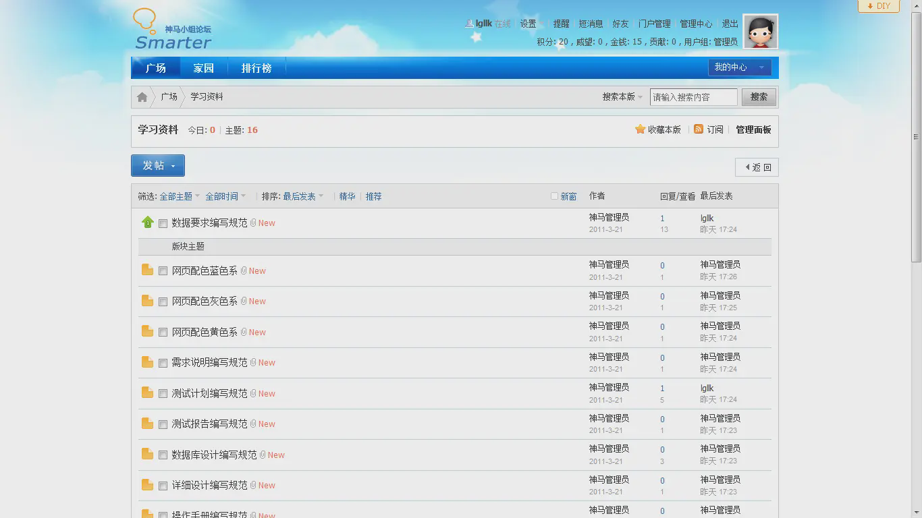Click the Smarter forum logo
The width and height of the screenshot is (922, 518).
click(x=173, y=30)
